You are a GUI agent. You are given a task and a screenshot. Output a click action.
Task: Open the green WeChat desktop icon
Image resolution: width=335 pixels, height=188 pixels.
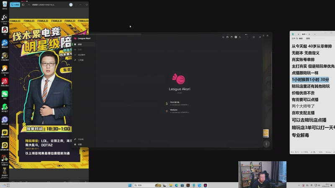point(5,95)
